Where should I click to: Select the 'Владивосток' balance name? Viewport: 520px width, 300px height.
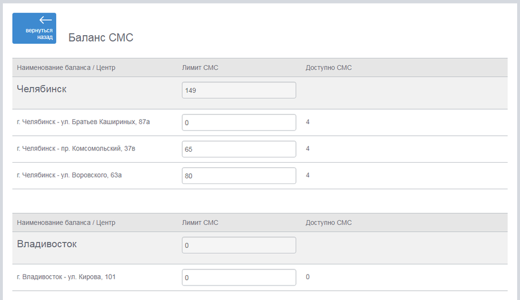point(47,243)
